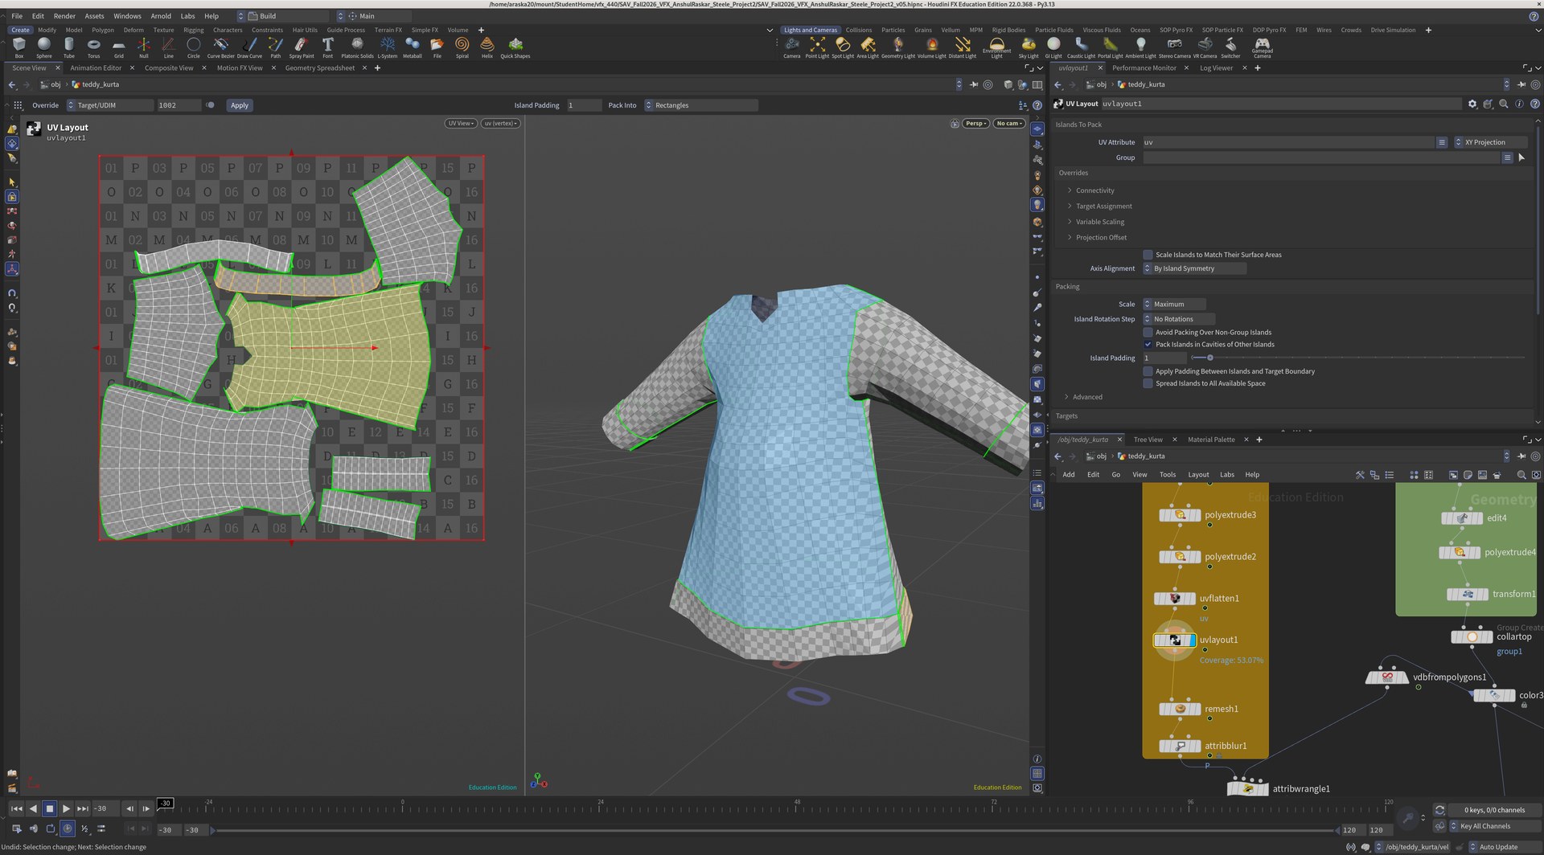Expand the Target Assignment section
The image size is (1544, 855).
pyautogui.click(x=1103, y=207)
